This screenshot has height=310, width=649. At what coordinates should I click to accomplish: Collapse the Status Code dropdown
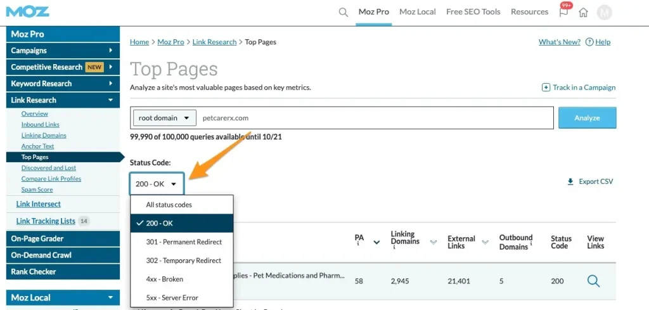point(157,184)
